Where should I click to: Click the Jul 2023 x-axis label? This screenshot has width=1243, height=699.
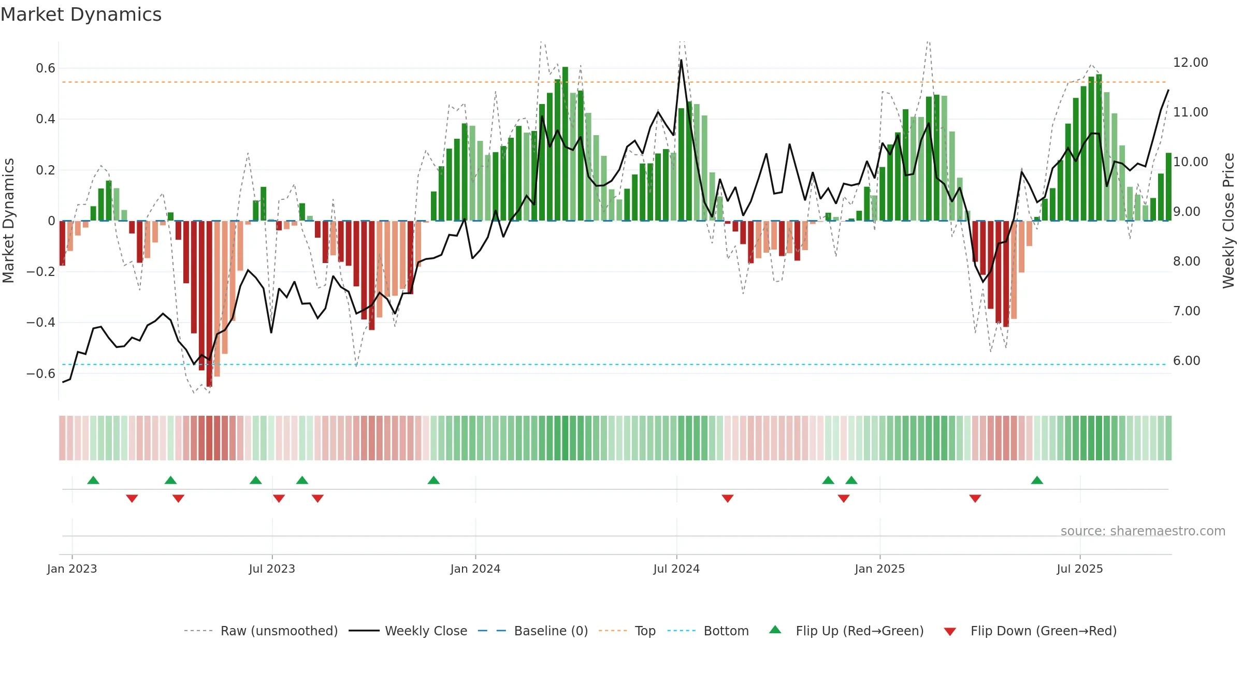pos(272,569)
